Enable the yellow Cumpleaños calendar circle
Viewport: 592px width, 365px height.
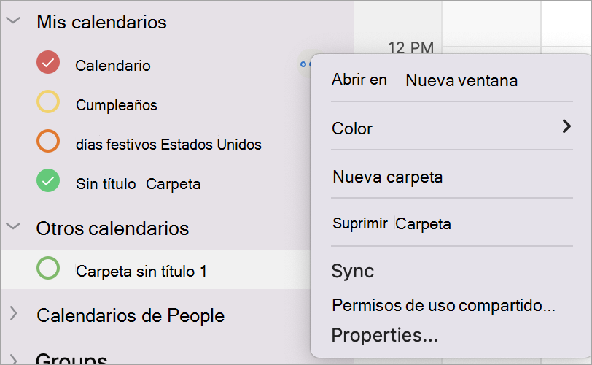(x=48, y=101)
